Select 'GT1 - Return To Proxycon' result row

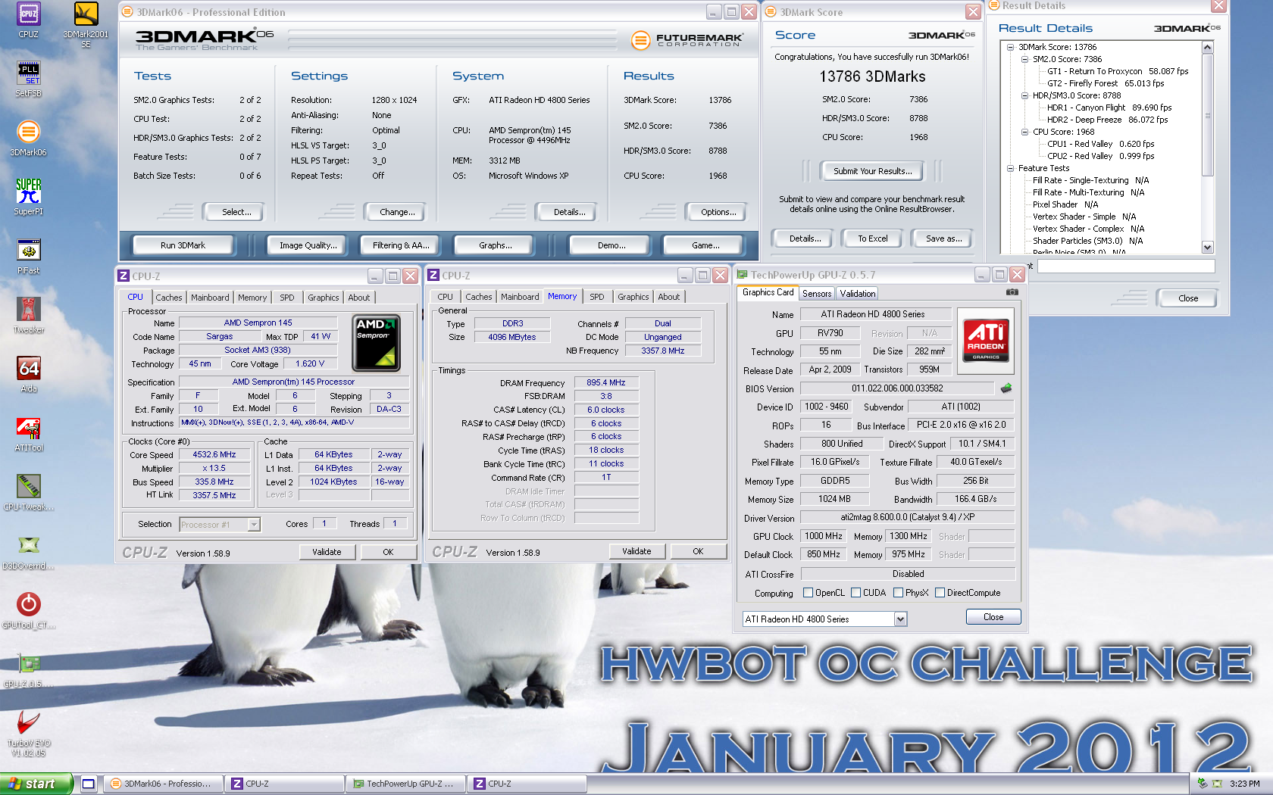click(1118, 71)
